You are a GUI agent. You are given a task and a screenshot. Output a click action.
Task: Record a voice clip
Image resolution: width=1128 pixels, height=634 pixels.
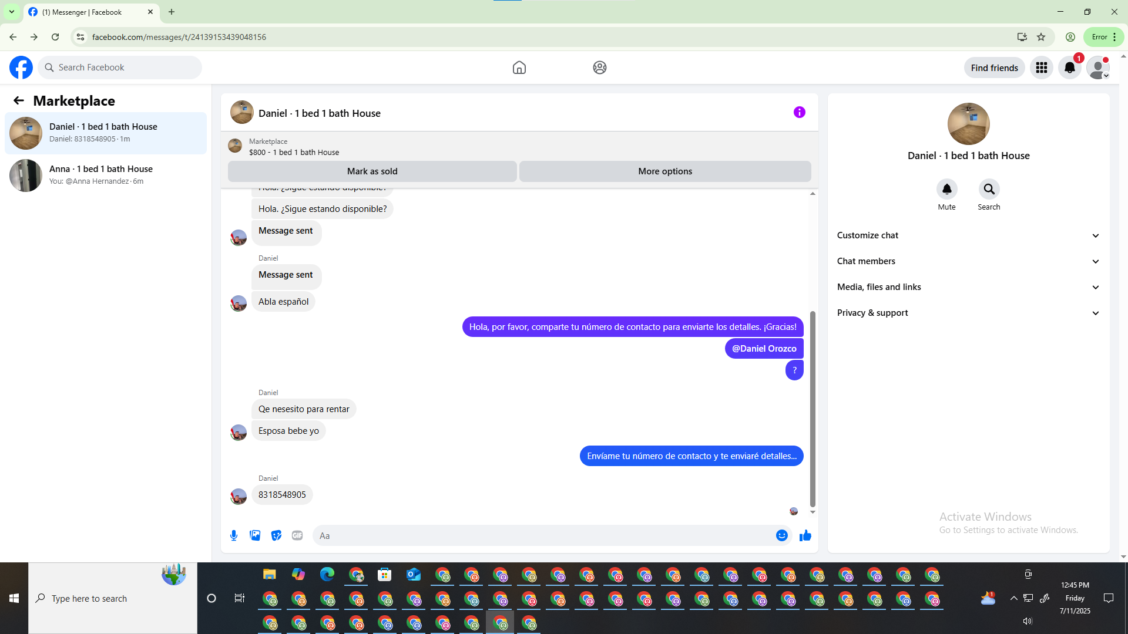[234, 535]
